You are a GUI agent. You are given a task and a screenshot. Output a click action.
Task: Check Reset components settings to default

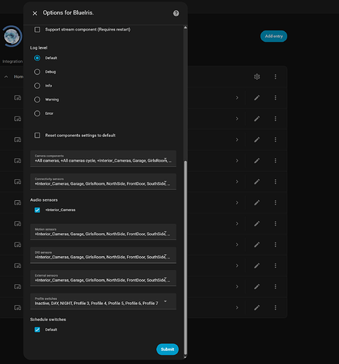(x=37, y=135)
